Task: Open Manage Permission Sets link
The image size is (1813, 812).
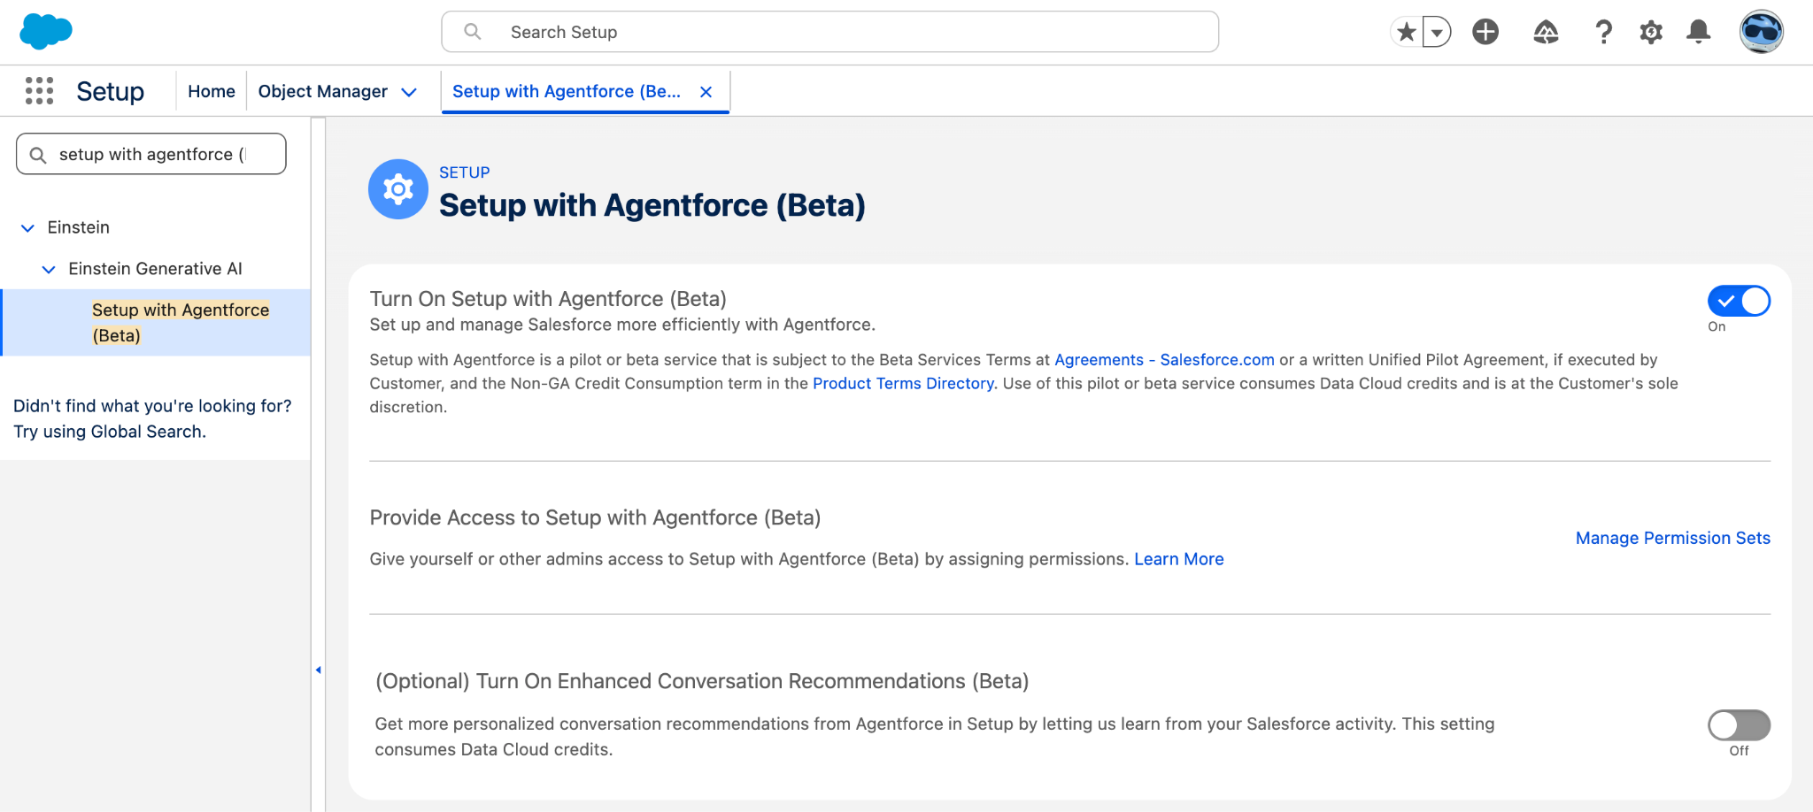Action: [x=1671, y=538]
